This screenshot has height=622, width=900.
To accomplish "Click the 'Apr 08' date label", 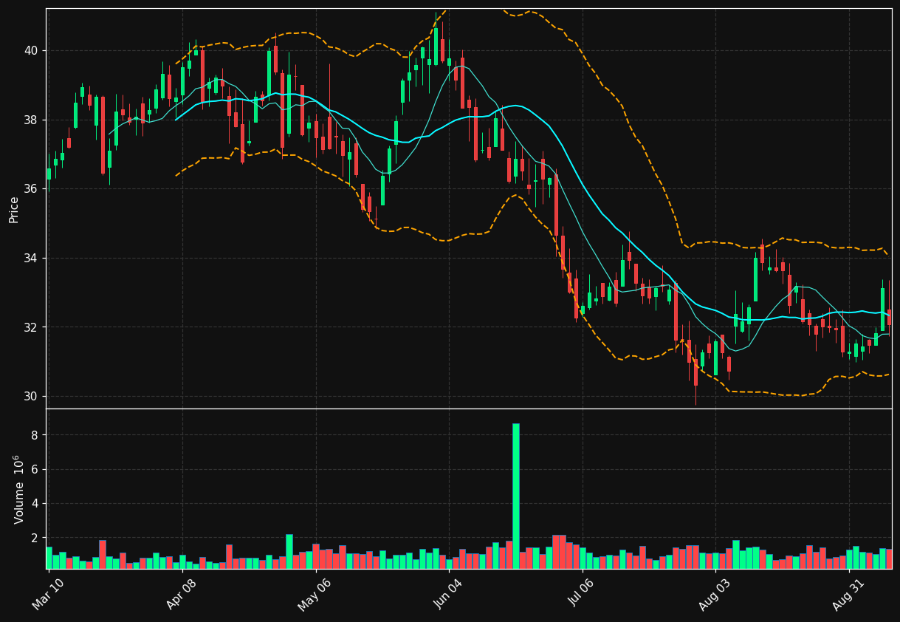I will 182,593.
